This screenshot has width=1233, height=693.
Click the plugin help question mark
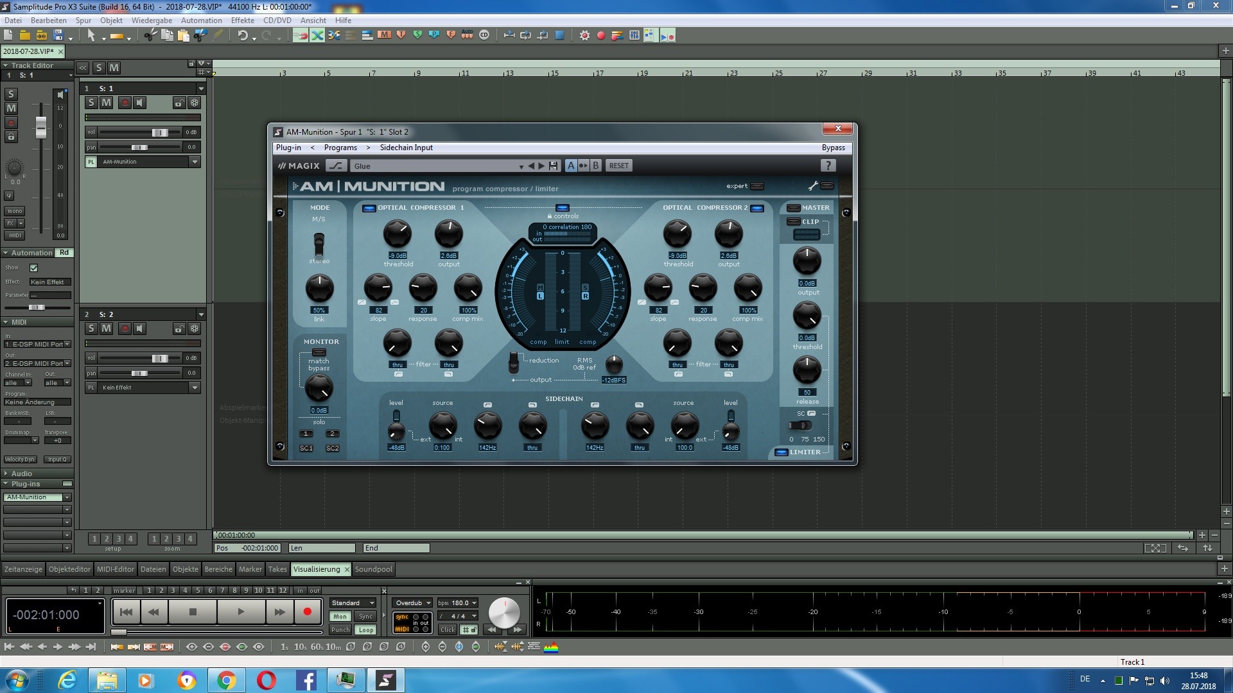[x=828, y=166]
